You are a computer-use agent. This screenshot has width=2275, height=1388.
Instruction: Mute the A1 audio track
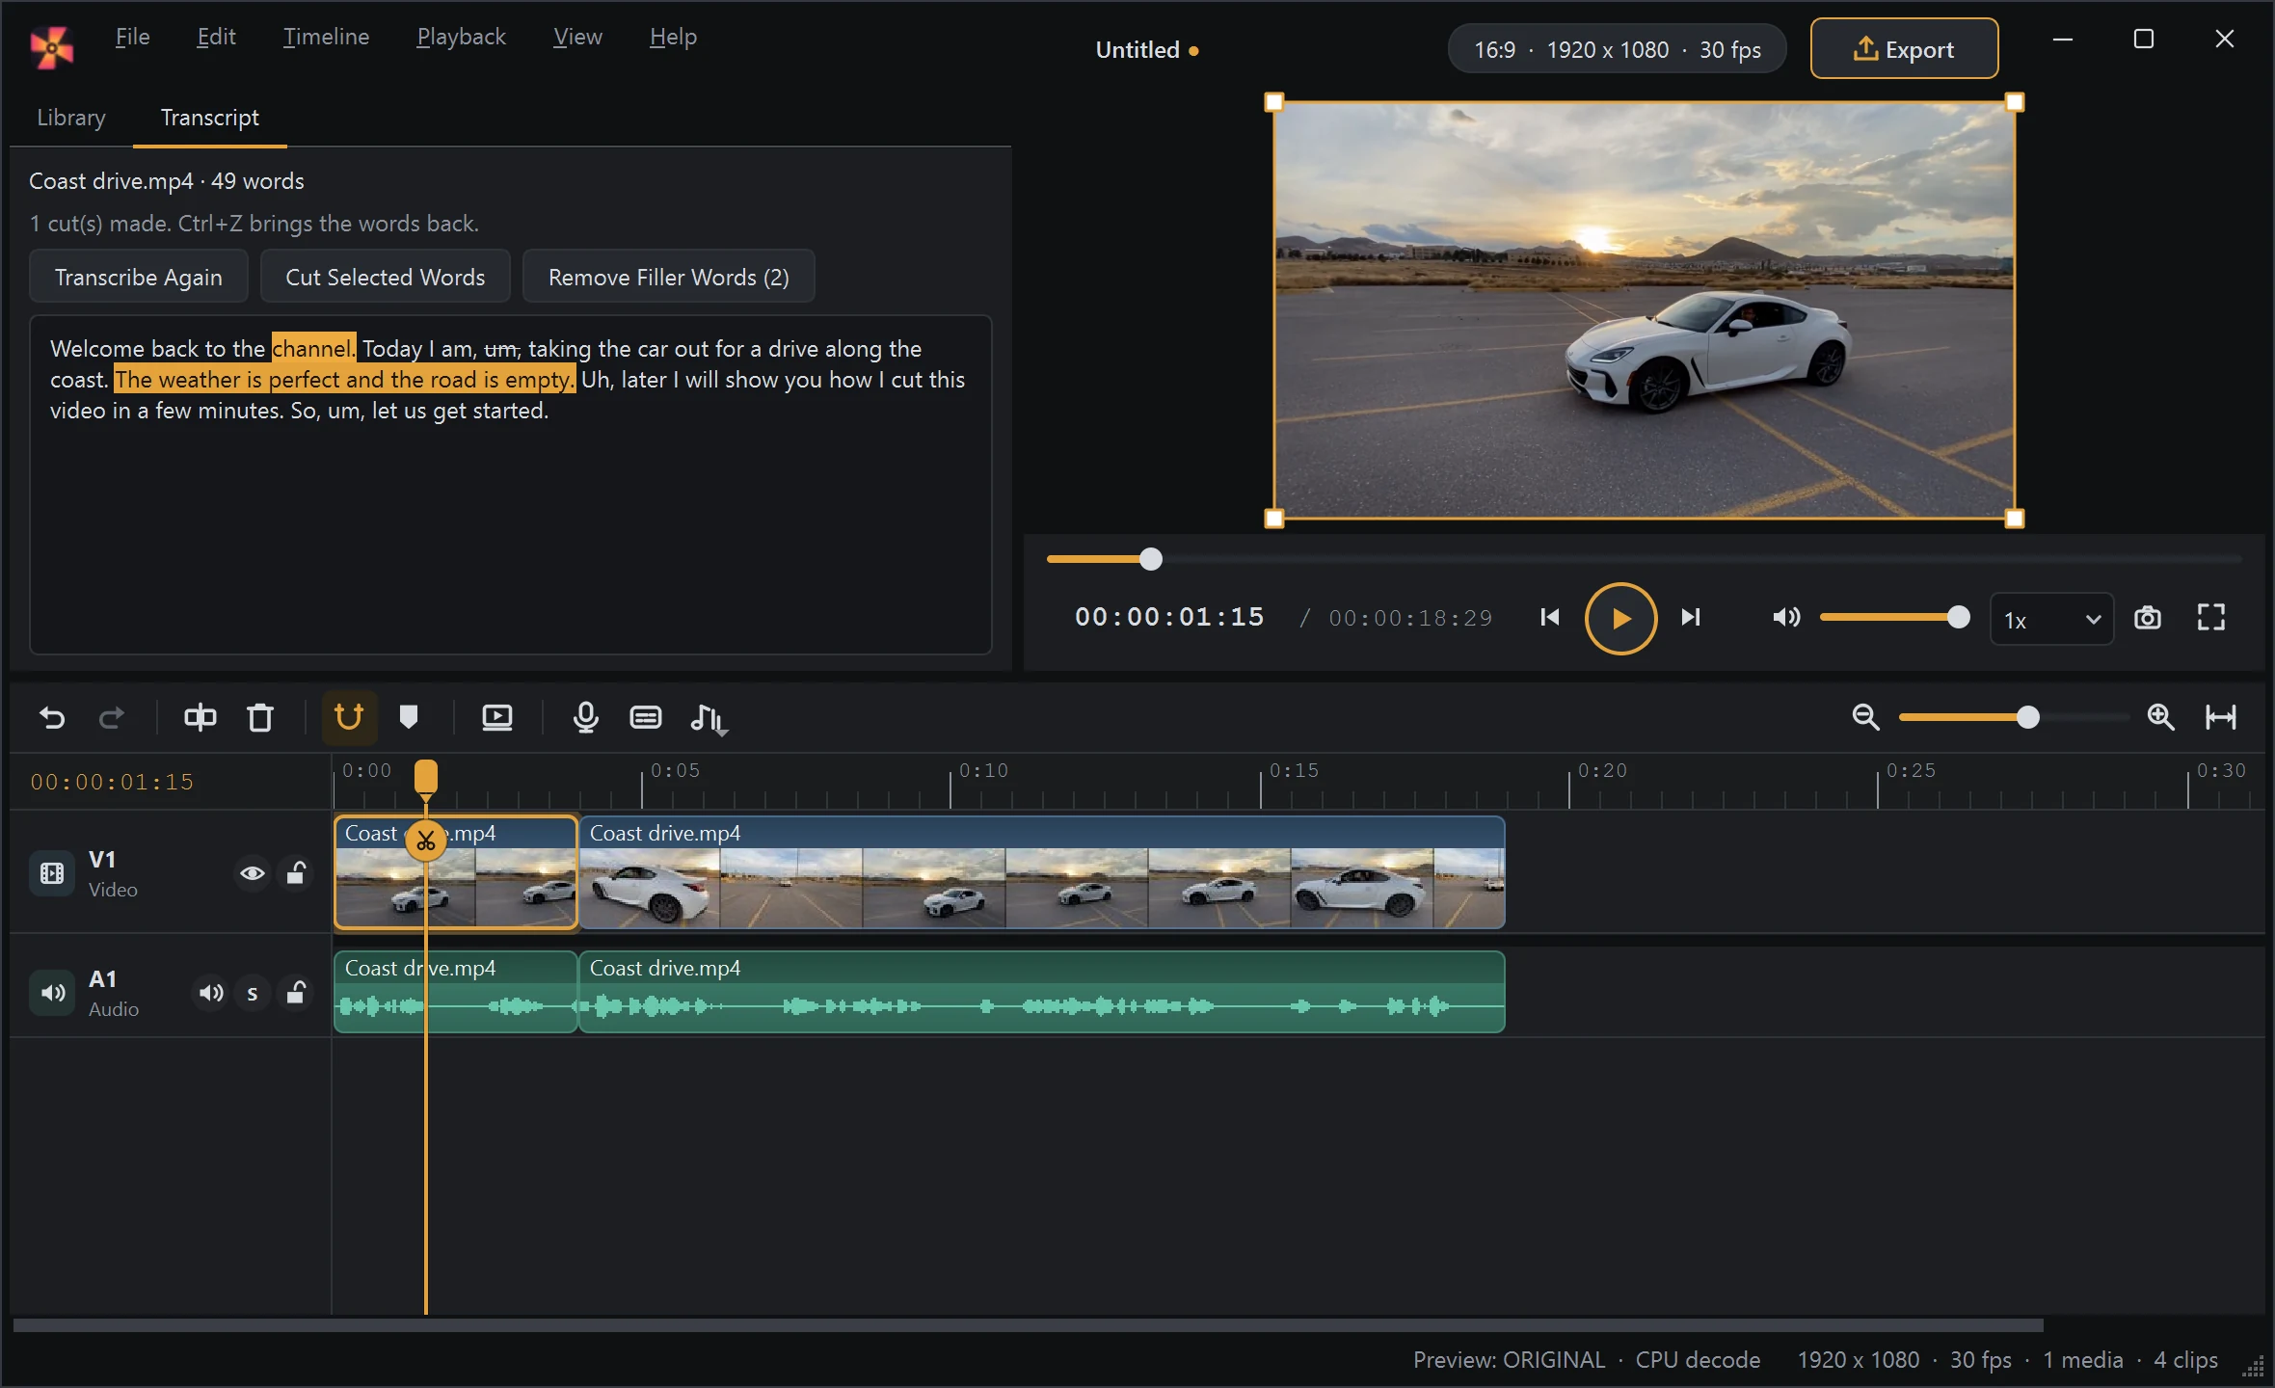click(x=211, y=993)
